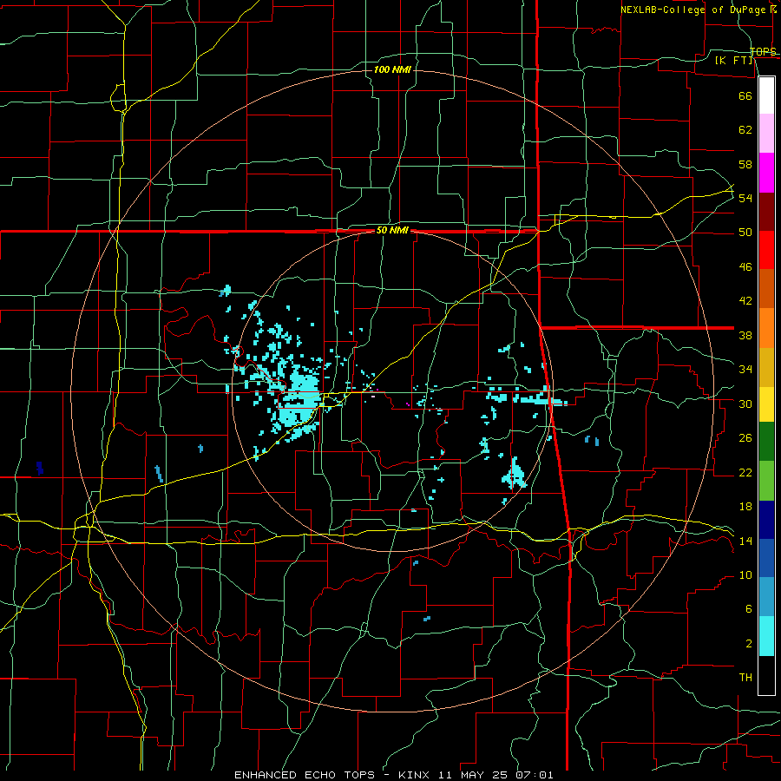
Task: Pick the light green legend swatch
Action: pyautogui.click(x=766, y=481)
